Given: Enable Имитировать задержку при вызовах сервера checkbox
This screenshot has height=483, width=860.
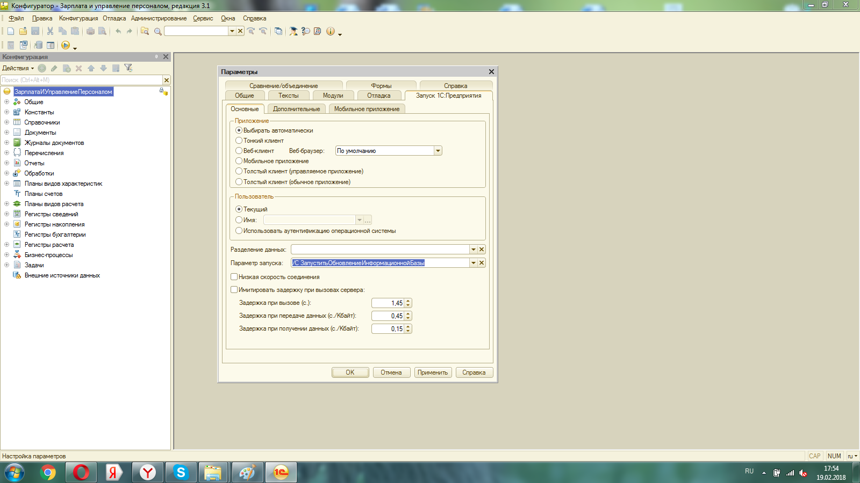Looking at the screenshot, I should [234, 290].
